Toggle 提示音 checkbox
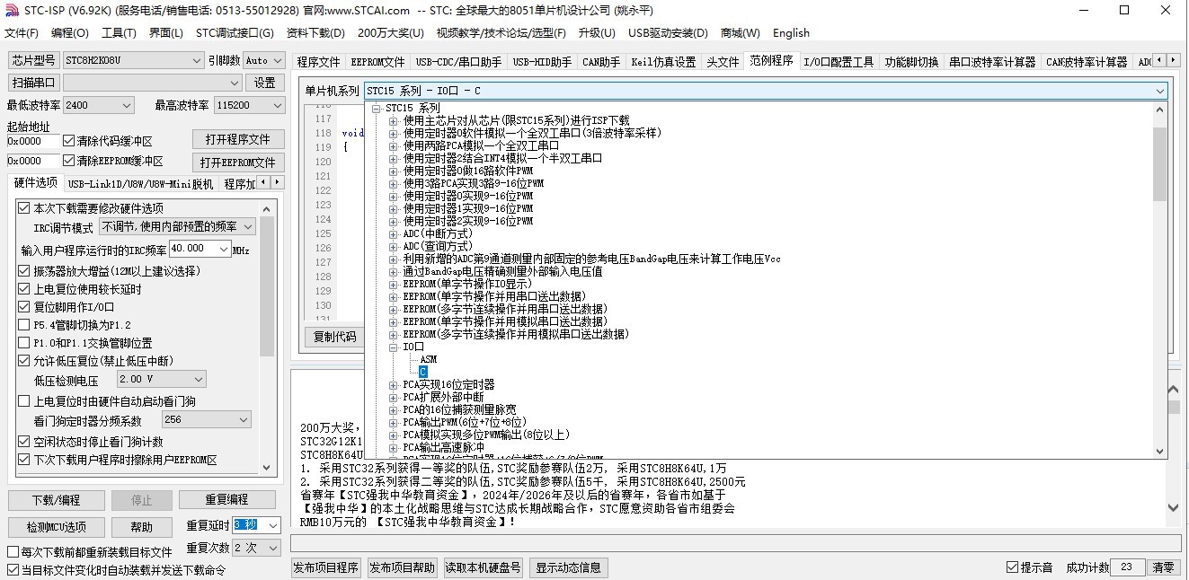Screen dimensions: 1189x580 pos(1012,567)
